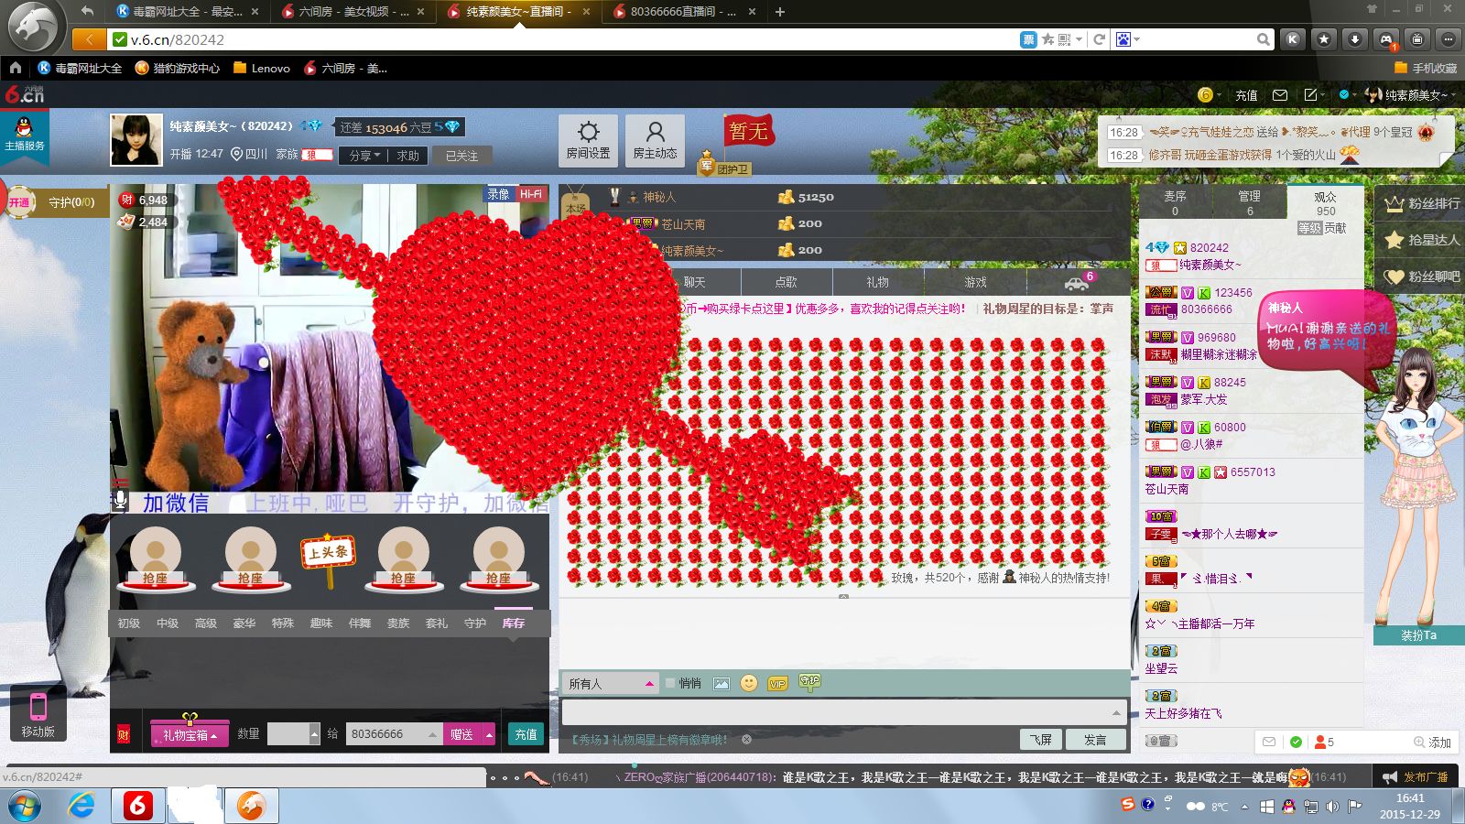Close the 秀场 notice with X icon

tap(746, 740)
